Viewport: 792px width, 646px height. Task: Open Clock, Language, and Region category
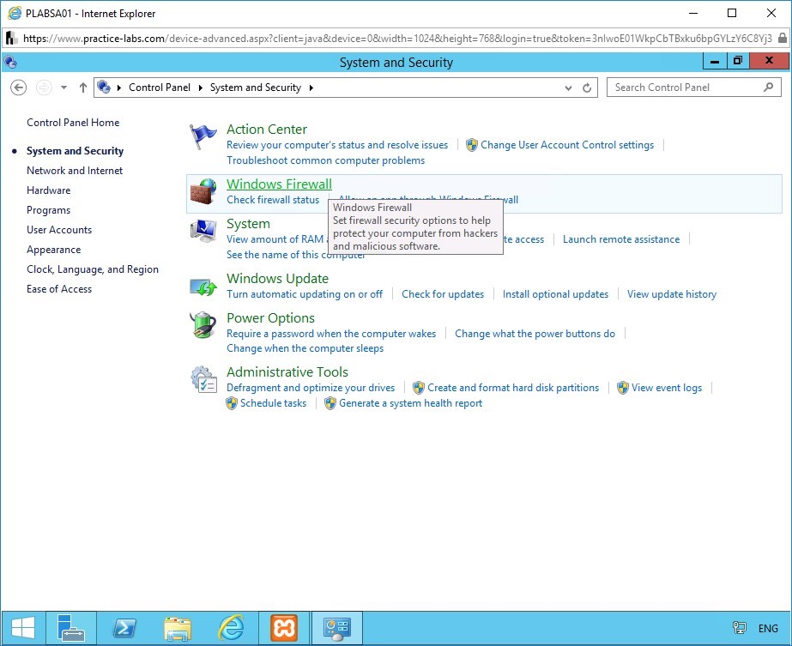[93, 269]
